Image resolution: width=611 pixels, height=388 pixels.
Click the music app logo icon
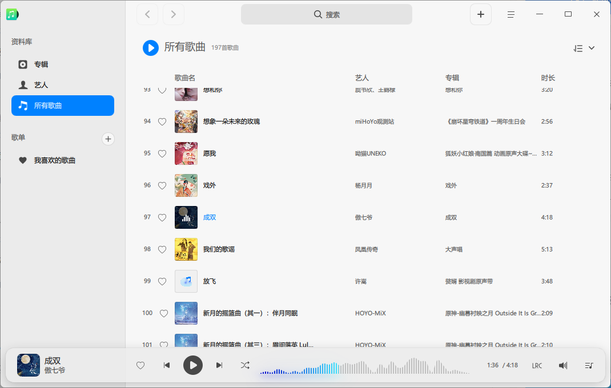pos(12,14)
